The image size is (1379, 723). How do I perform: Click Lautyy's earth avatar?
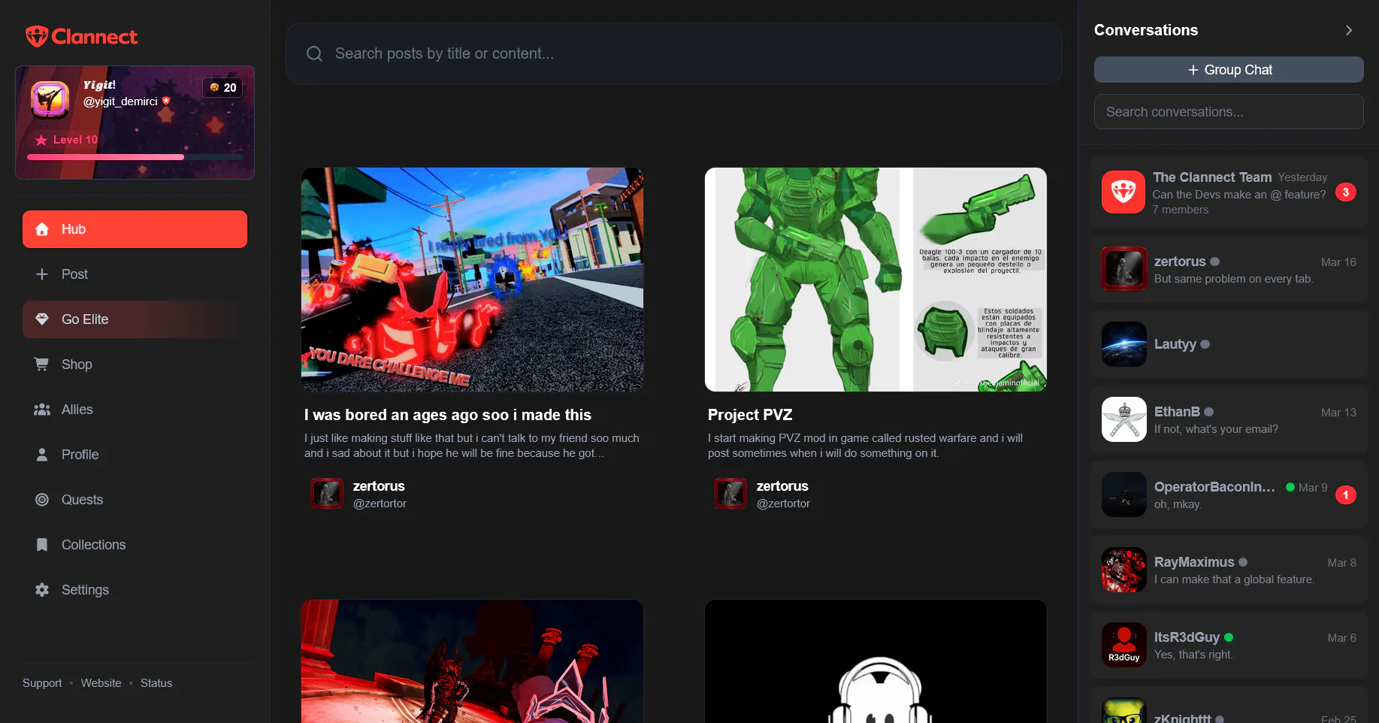click(1123, 344)
